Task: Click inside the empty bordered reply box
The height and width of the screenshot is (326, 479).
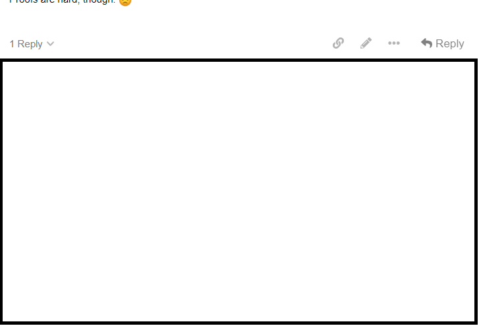Action: 239,192
